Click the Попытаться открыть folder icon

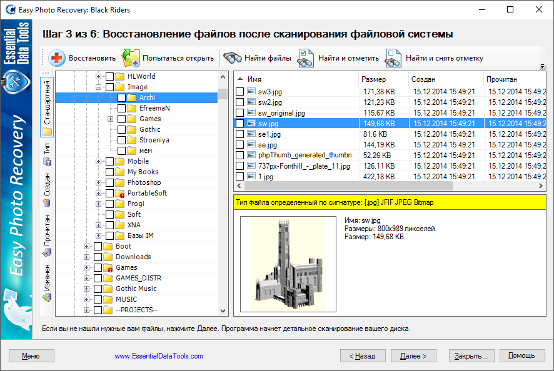coord(131,58)
